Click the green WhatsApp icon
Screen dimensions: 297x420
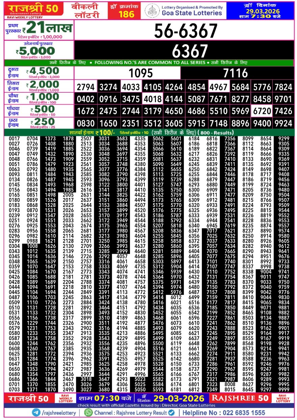[x=88, y=413]
